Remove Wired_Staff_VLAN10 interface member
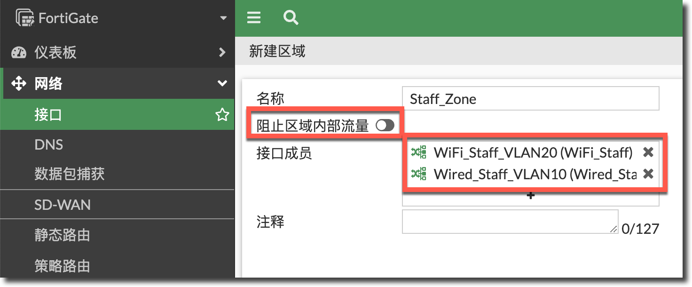Image resolution: width=692 pixels, height=287 pixels. tap(648, 174)
